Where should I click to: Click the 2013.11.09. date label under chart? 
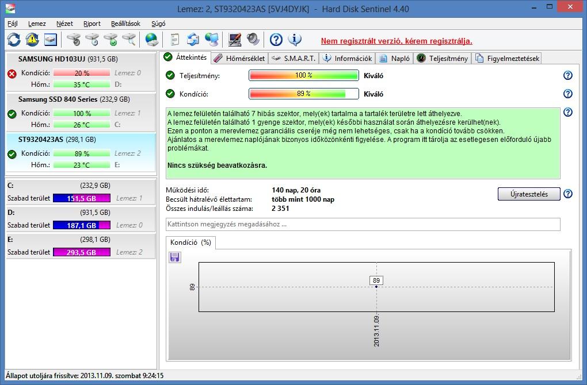[x=376, y=331]
